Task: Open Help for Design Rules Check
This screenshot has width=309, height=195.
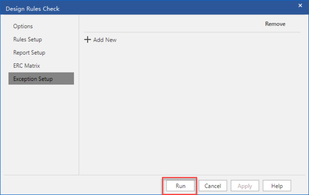Action: pos(277,186)
